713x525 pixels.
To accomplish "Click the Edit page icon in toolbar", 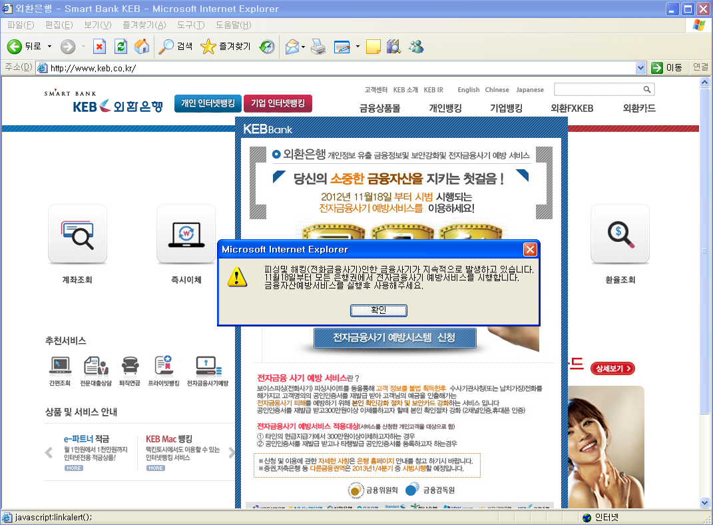I will pos(342,47).
